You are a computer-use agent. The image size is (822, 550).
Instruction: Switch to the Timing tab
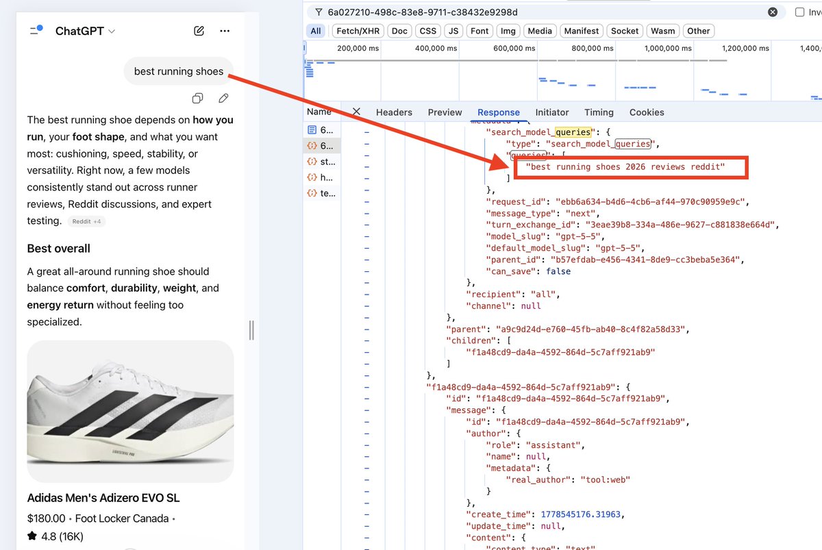click(x=599, y=112)
